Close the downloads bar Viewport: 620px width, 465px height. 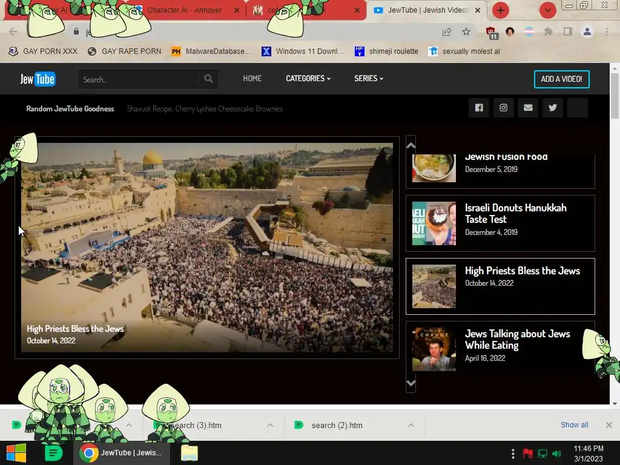609,424
